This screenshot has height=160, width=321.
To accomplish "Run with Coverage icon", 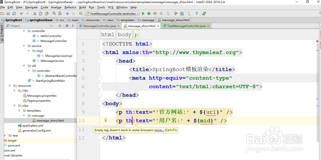I will pyautogui.click(x=155, y=14).
